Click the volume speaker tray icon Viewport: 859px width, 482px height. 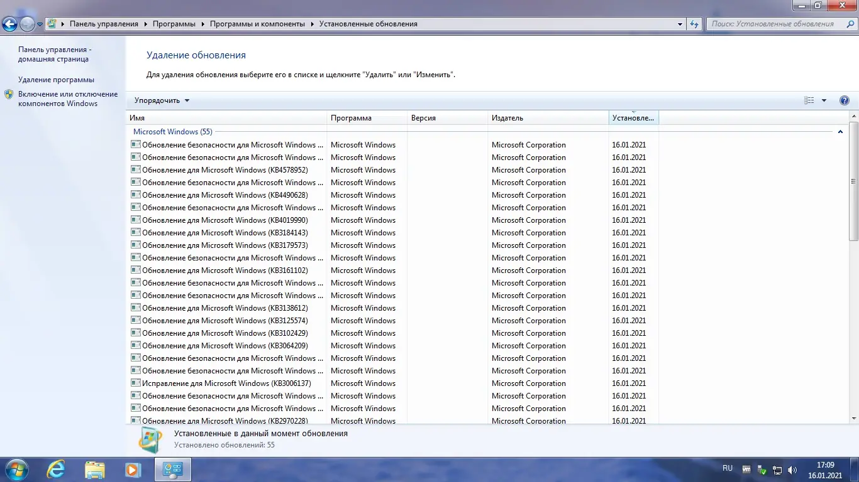[792, 469]
